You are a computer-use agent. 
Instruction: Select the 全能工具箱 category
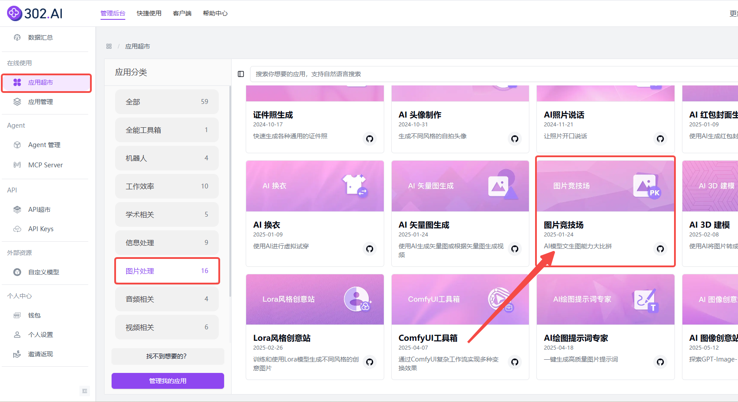(x=167, y=130)
